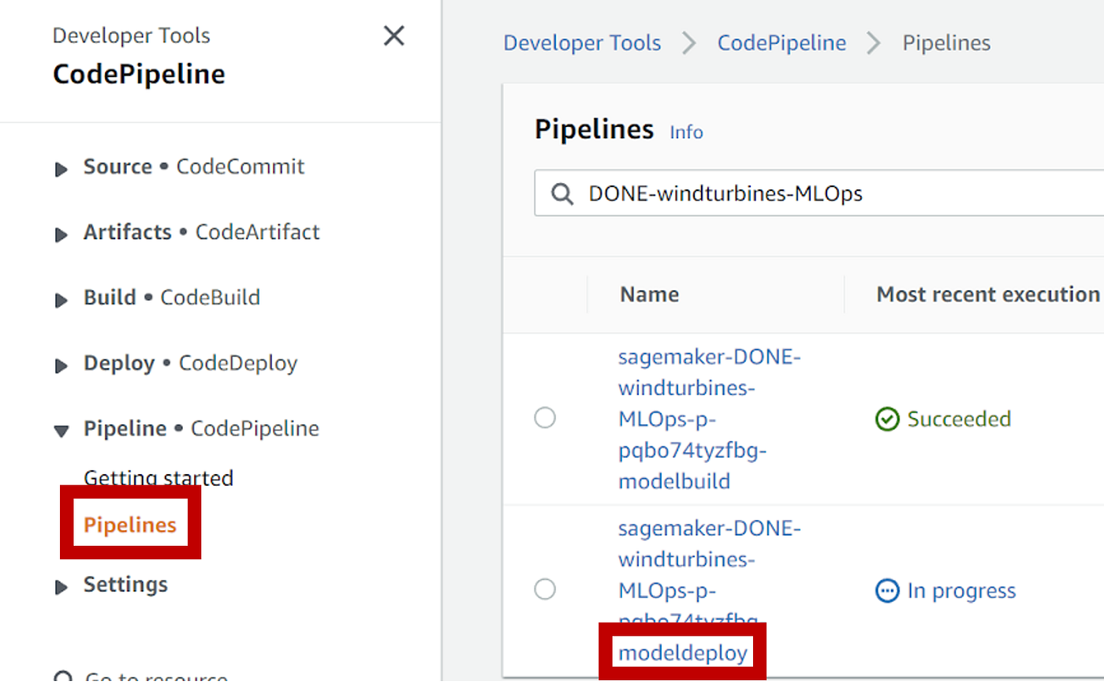Viewport: 1104px width, 684px height.
Task: Close the CodePipeline side navigation with the X icon
Action: (x=393, y=36)
